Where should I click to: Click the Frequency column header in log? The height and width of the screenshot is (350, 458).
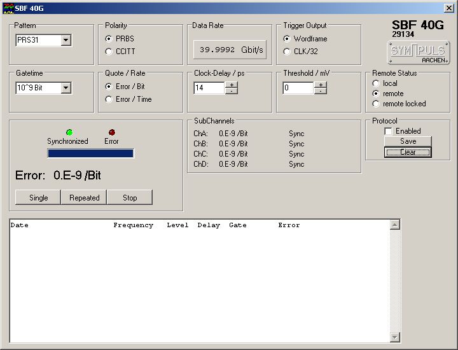133,225
